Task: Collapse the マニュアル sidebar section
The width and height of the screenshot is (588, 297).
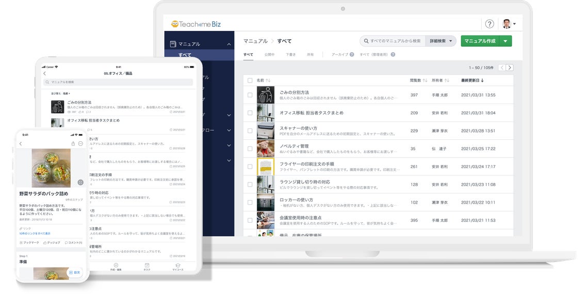Action: tap(228, 44)
